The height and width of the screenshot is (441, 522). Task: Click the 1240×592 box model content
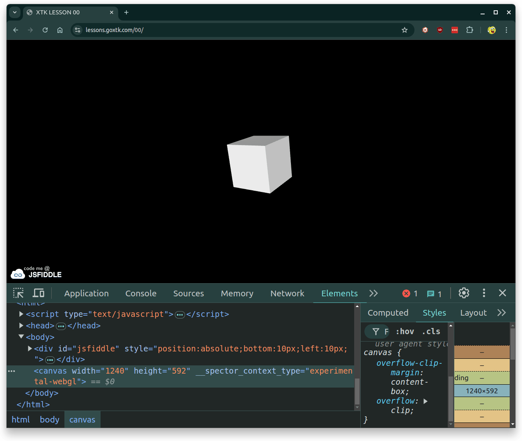point(482,391)
